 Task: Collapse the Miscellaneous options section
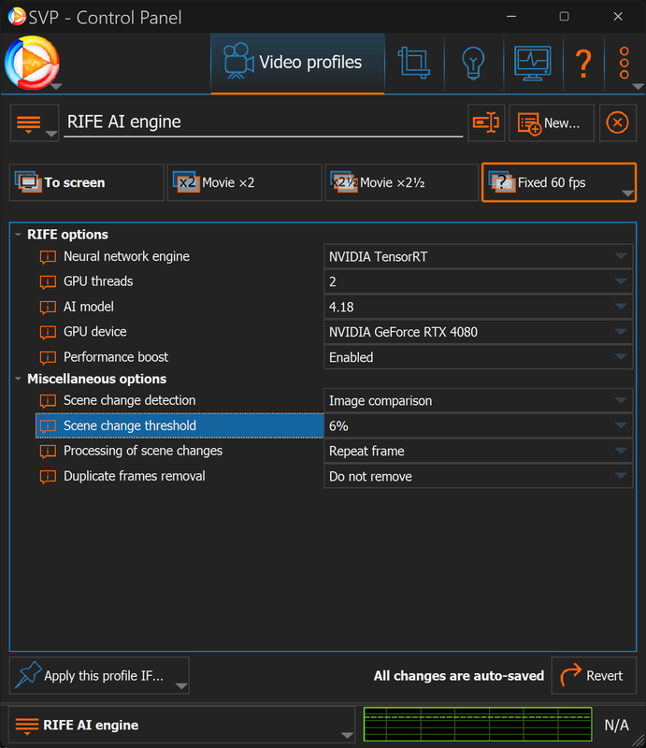[18, 379]
